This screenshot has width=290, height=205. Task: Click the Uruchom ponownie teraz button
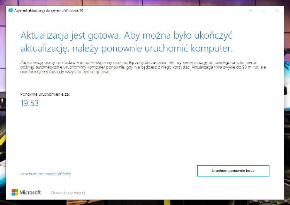click(233, 171)
